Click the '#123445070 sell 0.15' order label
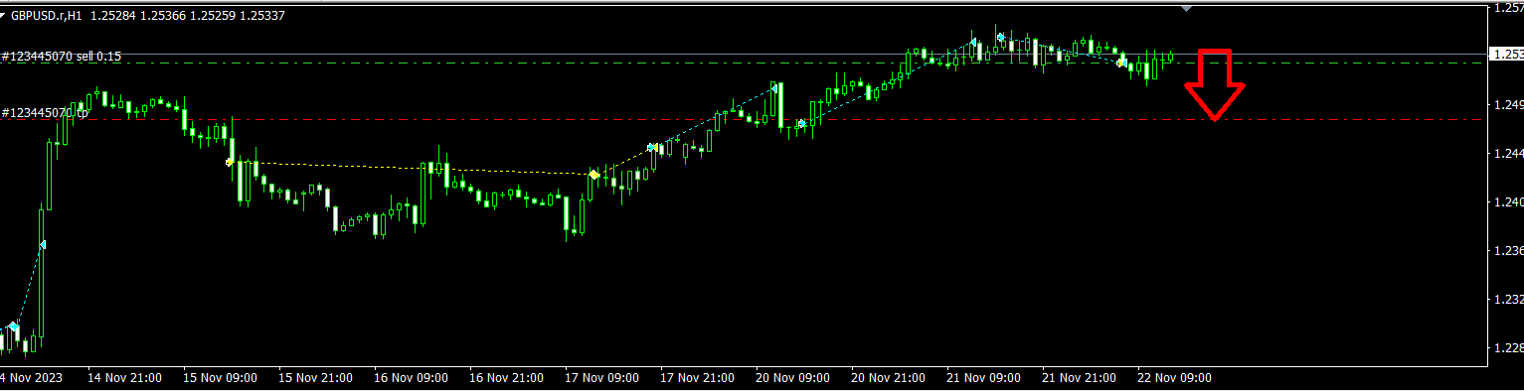Viewport: 1524px width, 391px height. pos(62,57)
